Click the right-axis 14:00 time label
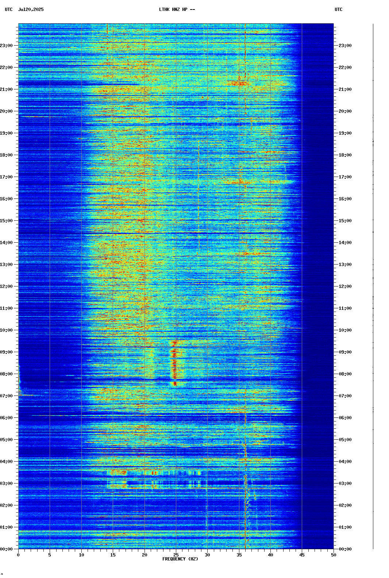Image resolution: width=389 pixels, height=578 pixels. (x=345, y=243)
